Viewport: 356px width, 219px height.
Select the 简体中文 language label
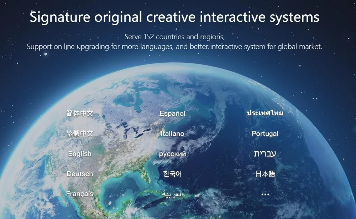[x=80, y=113]
